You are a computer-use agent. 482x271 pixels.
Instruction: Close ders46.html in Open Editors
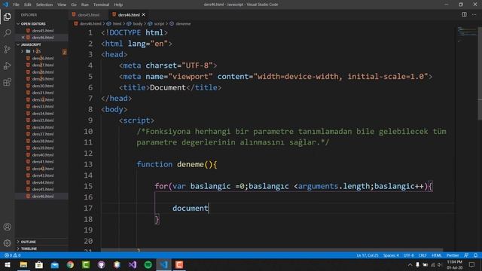[23, 38]
